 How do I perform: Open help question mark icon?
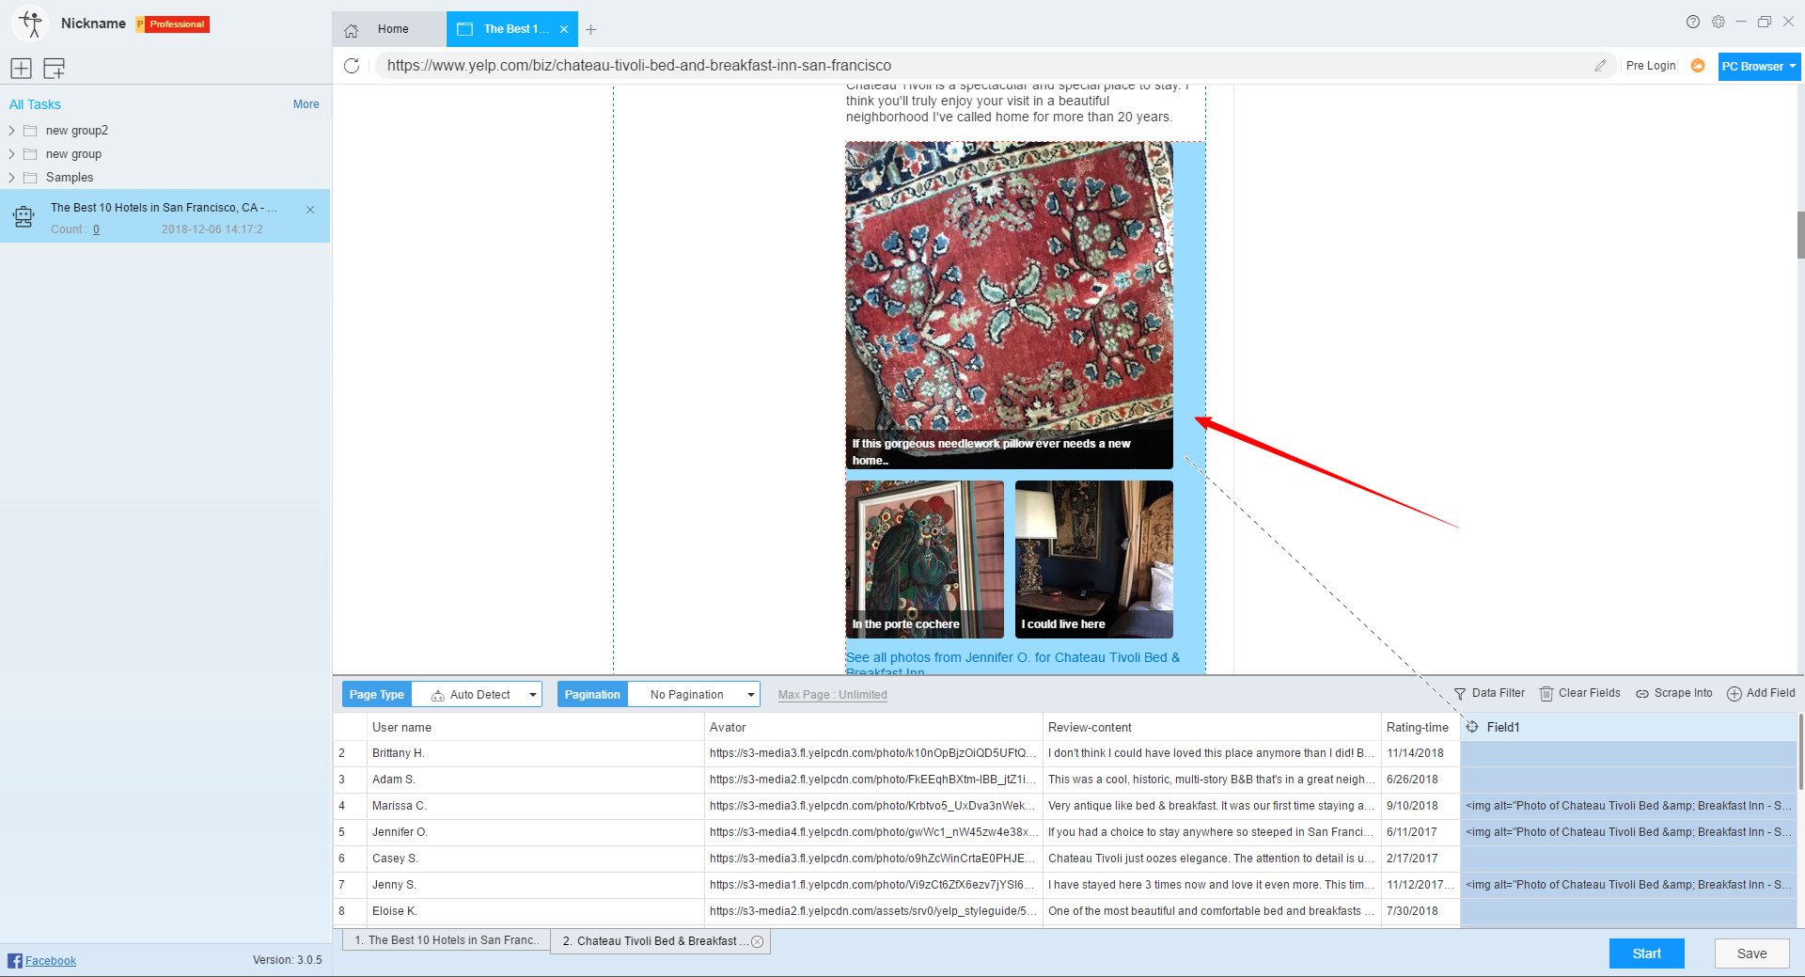1693,22
